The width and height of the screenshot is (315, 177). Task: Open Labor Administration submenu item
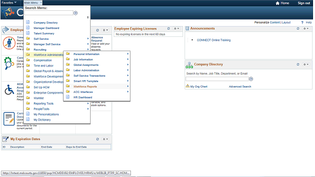87,70
